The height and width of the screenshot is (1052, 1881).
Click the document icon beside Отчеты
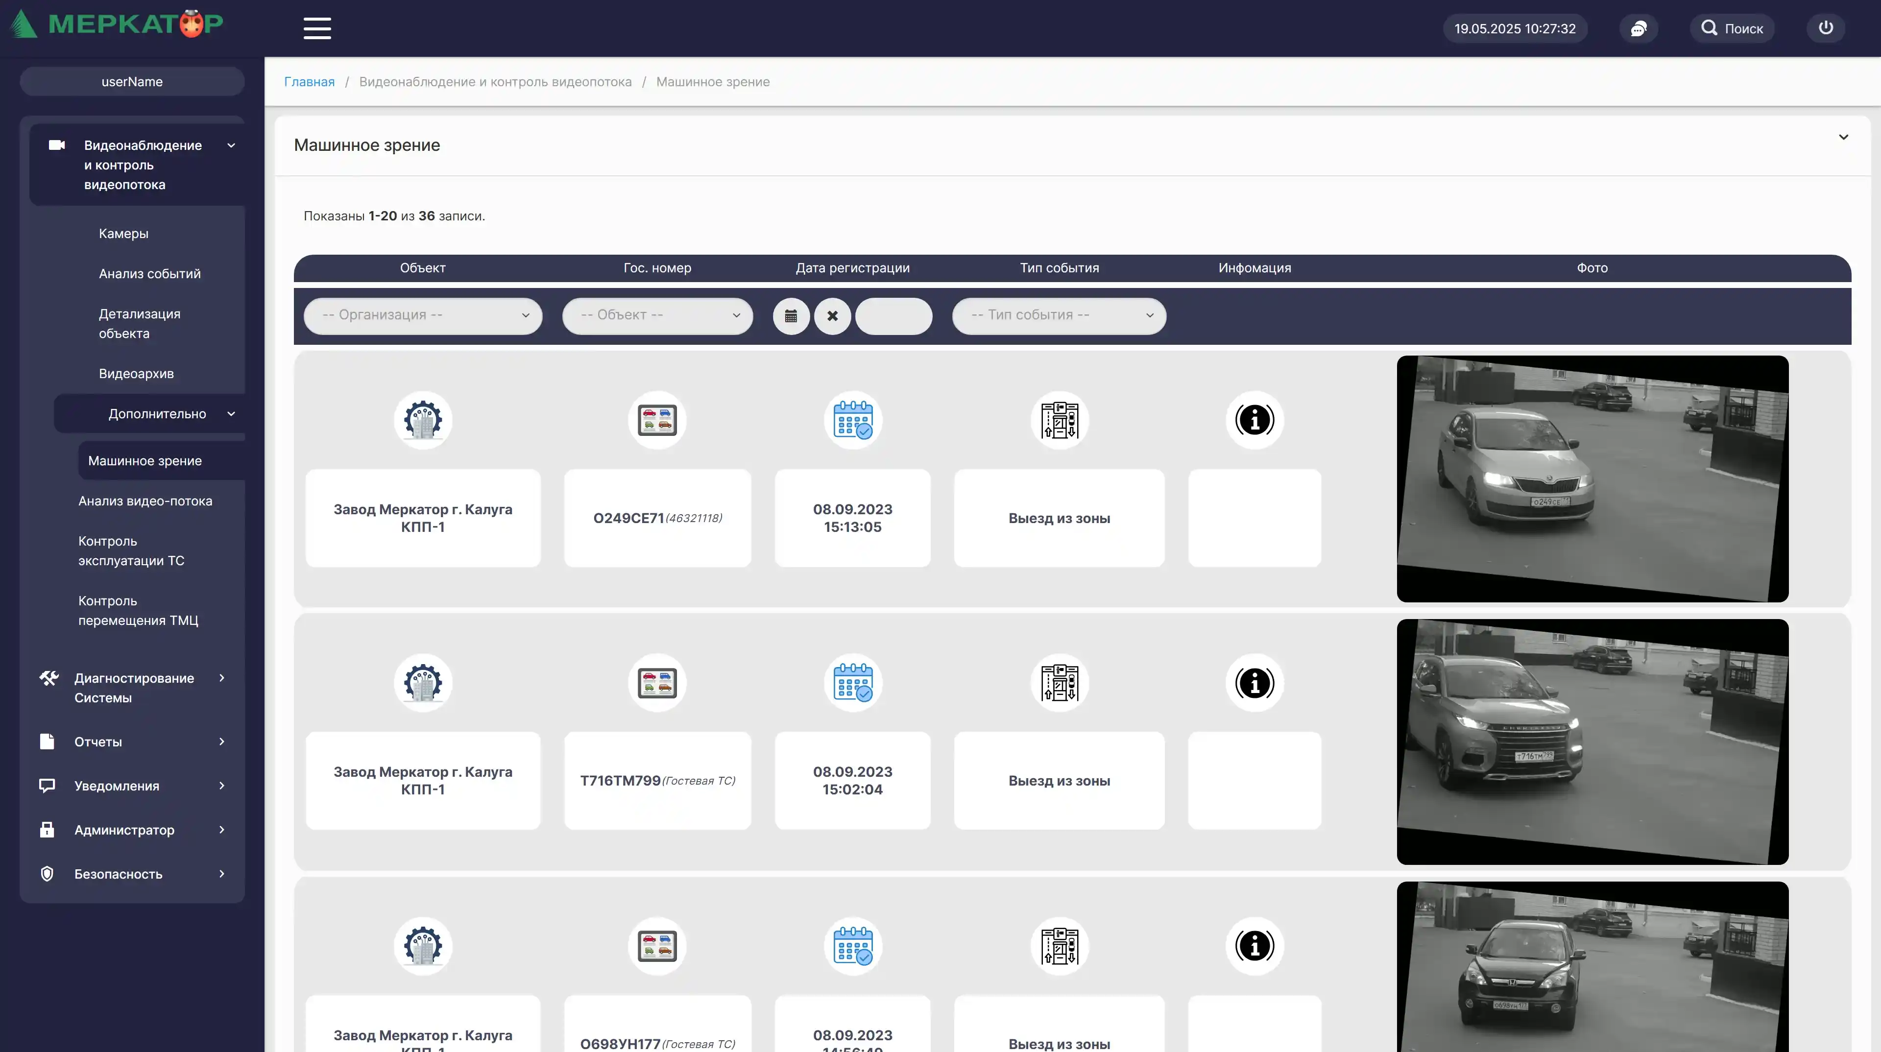47,741
